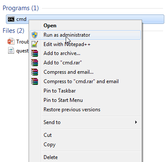Screen dimensions: 166x162
Task: Click WinRAR icon beside Add to "cmd.rar"
Action: [35, 63]
